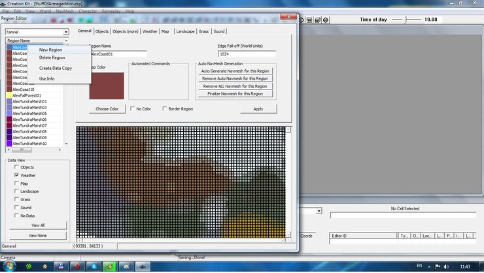Switch to the Landscape tab
Viewport: 484px width, 273px height.
click(185, 31)
